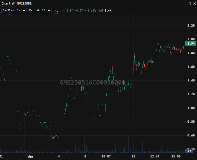Click the green up-arrow price indicator

64,10
